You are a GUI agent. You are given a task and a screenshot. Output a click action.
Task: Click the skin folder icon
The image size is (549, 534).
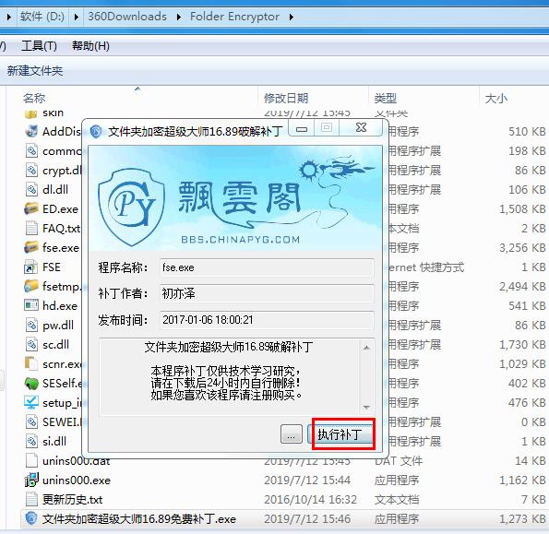click(x=31, y=113)
